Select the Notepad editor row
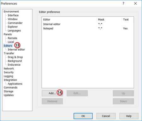 pos(88,28)
